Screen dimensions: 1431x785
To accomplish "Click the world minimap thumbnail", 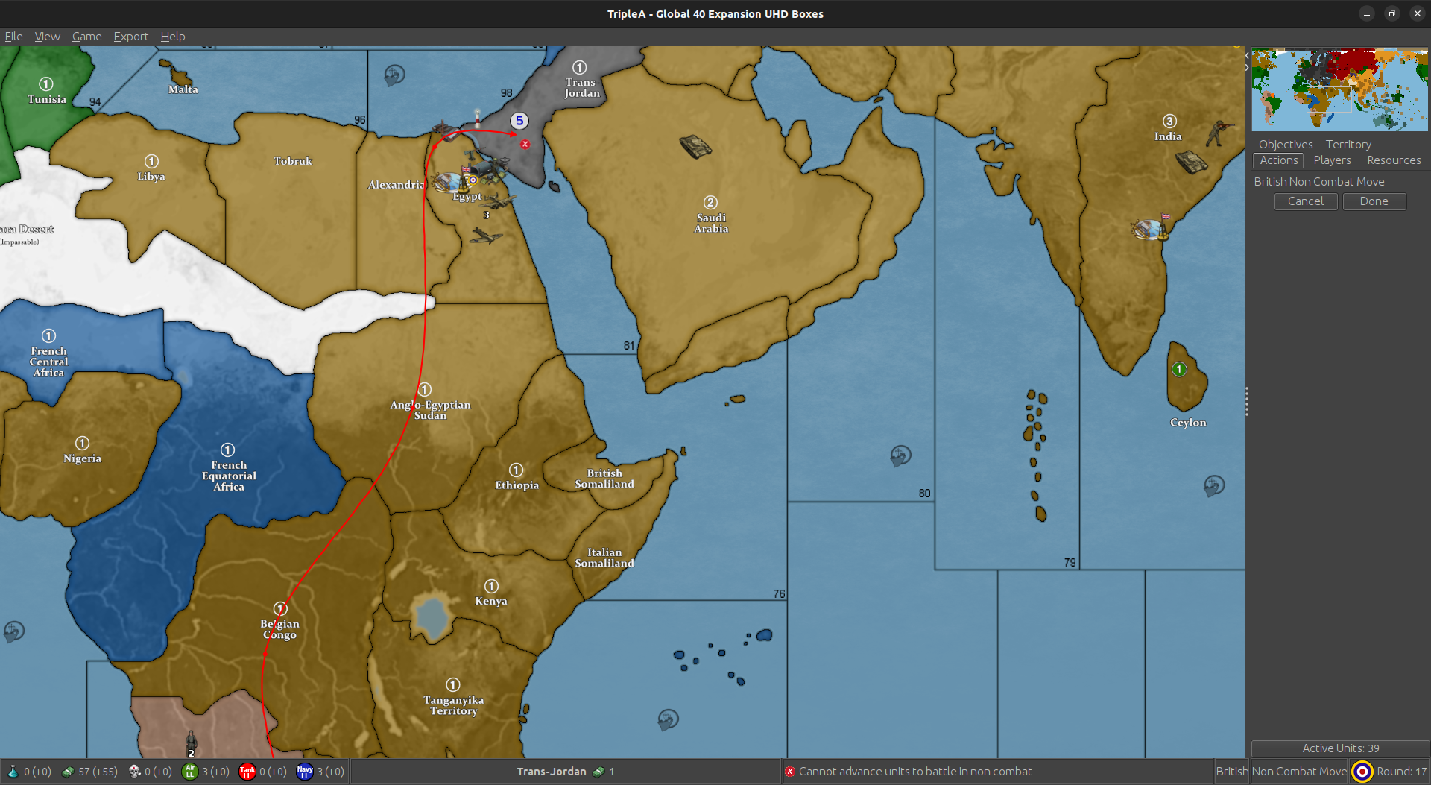I will [1339, 89].
